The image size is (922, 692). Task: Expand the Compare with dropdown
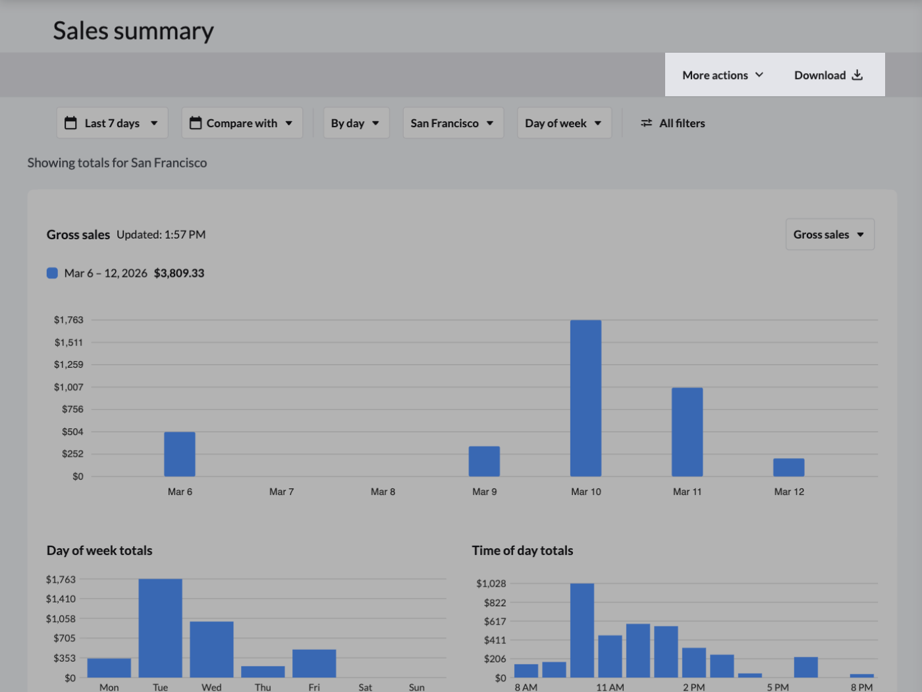click(242, 123)
